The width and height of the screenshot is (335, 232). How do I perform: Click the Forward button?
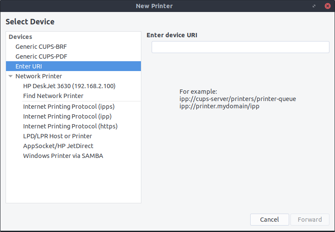310,220
